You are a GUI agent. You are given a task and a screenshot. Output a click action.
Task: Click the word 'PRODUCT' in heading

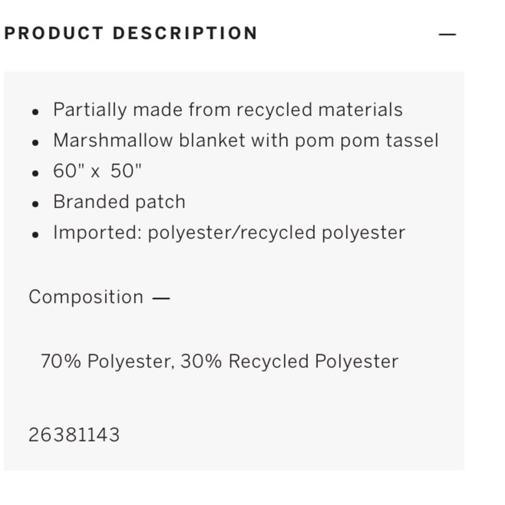coord(54,33)
